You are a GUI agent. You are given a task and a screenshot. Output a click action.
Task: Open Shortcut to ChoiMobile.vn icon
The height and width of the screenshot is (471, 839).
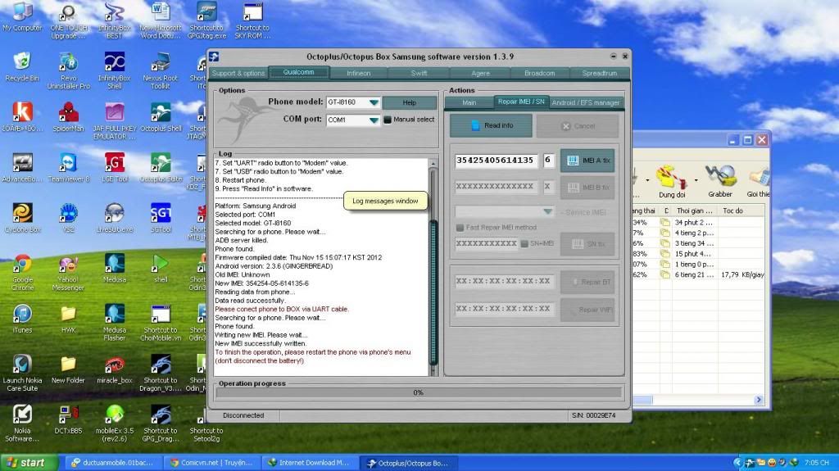(161, 322)
